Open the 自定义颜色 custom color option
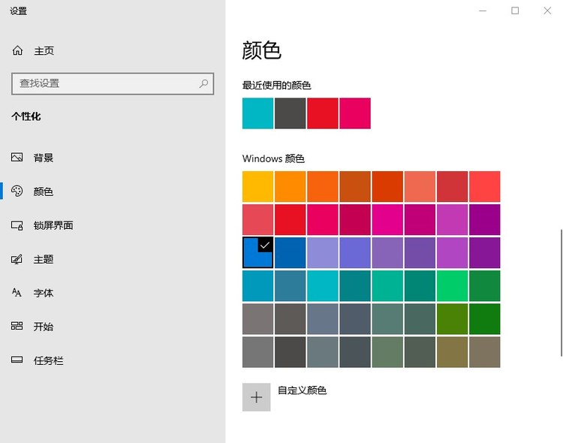563x443 pixels. pos(302,390)
